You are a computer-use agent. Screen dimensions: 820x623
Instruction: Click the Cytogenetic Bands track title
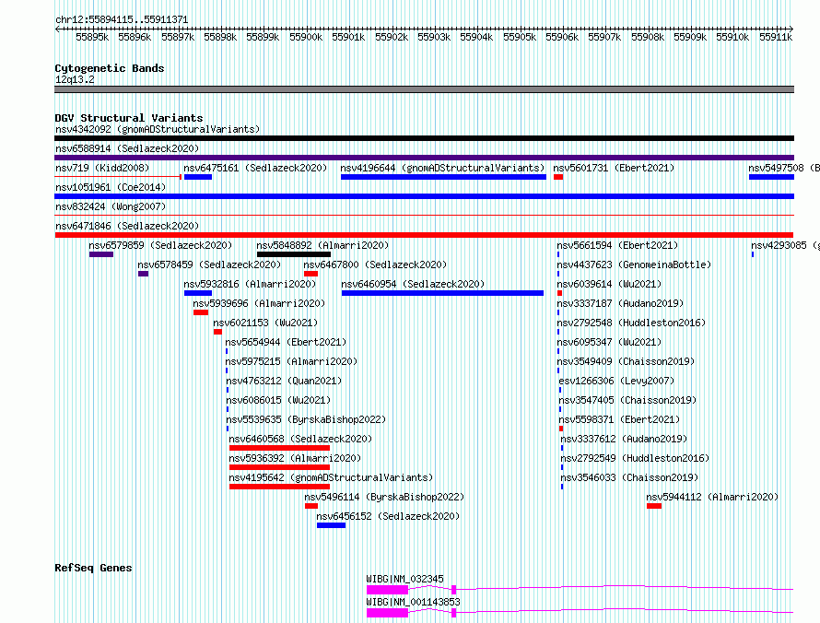tap(110, 68)
